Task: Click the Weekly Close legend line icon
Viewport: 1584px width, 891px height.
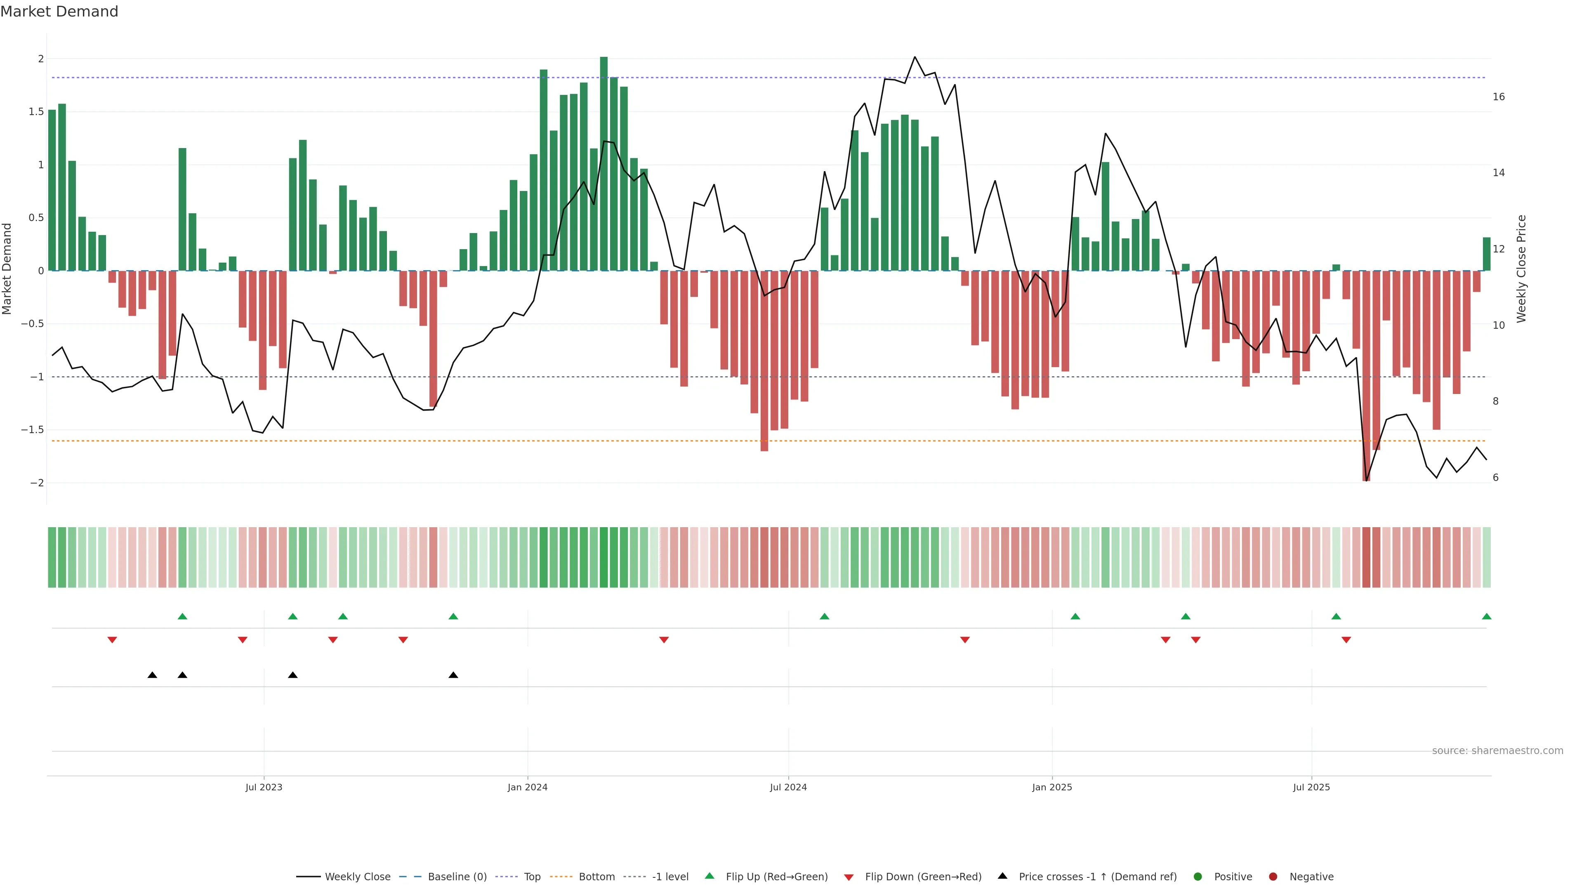Action: coord(308,876)
